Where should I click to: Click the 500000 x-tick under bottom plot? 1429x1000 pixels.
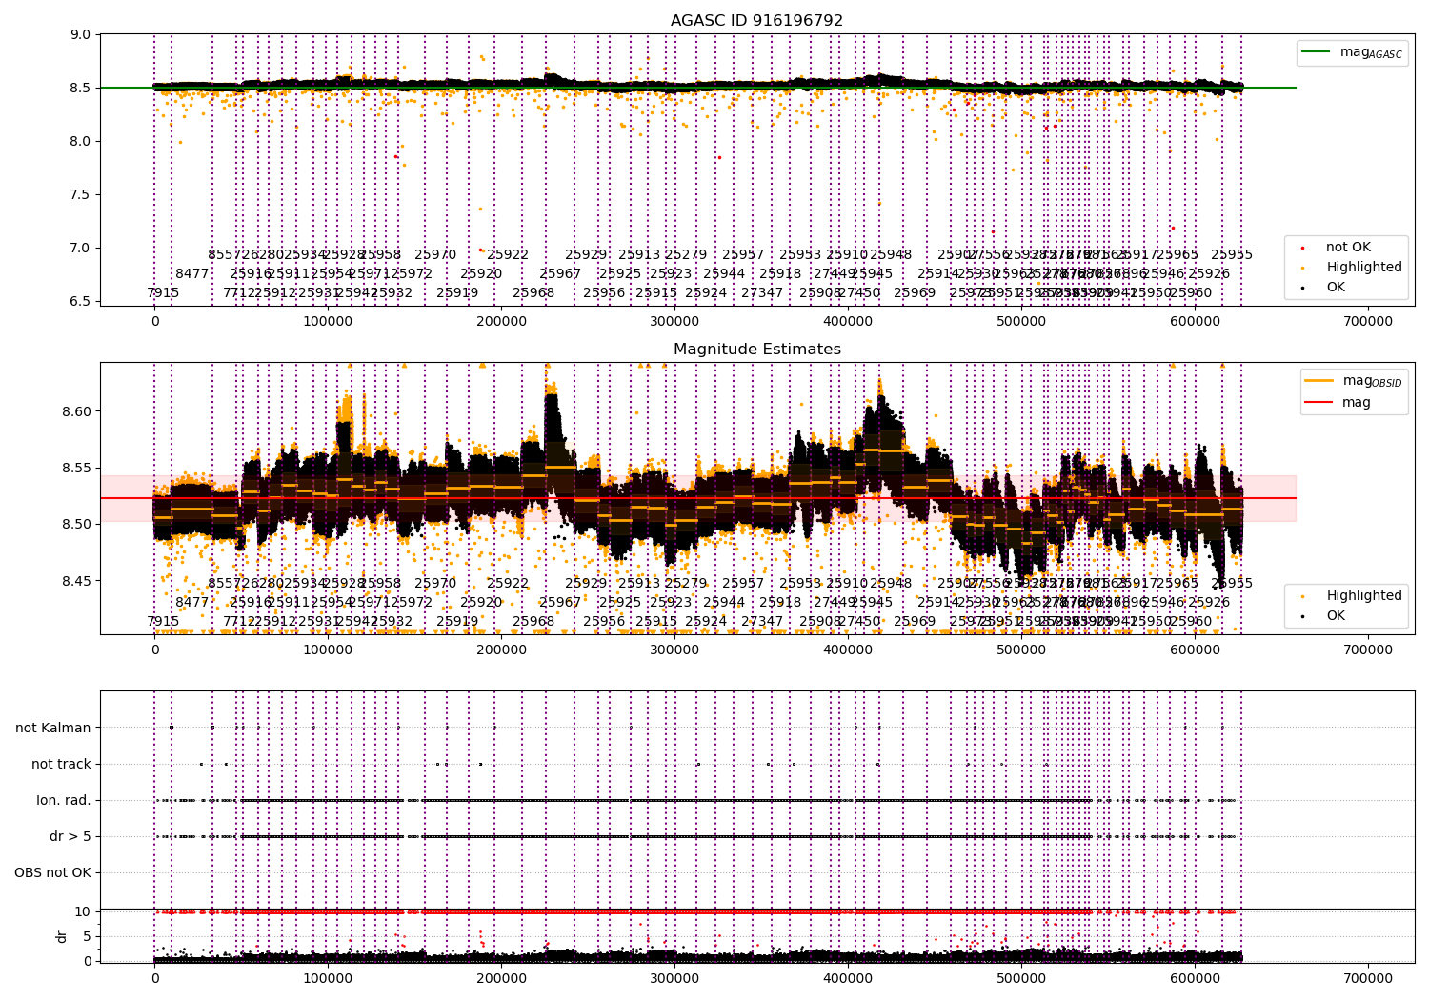pyautogui.click(x=1021, y=979)
